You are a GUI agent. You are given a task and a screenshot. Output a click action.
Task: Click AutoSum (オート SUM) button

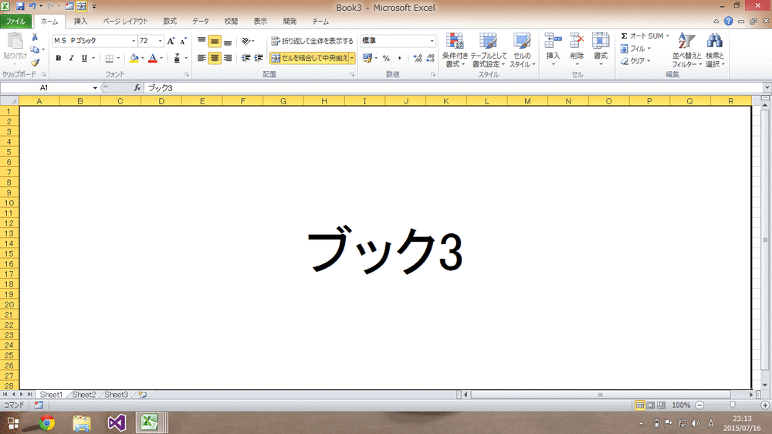645,36
